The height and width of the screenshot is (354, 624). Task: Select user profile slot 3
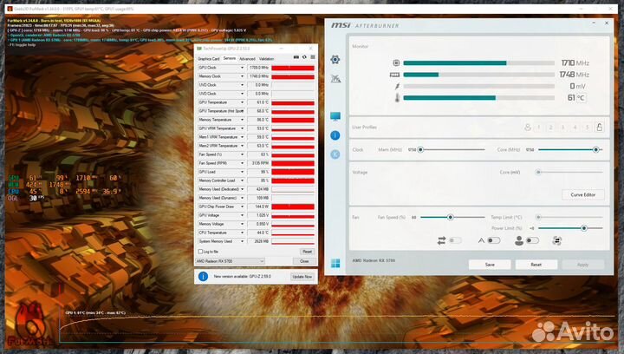click(562, 128)
